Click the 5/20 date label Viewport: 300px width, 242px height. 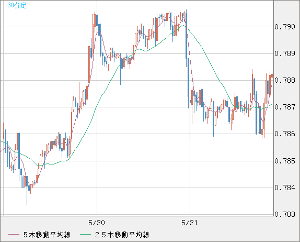pyautogui.click(x=97, y=223)
